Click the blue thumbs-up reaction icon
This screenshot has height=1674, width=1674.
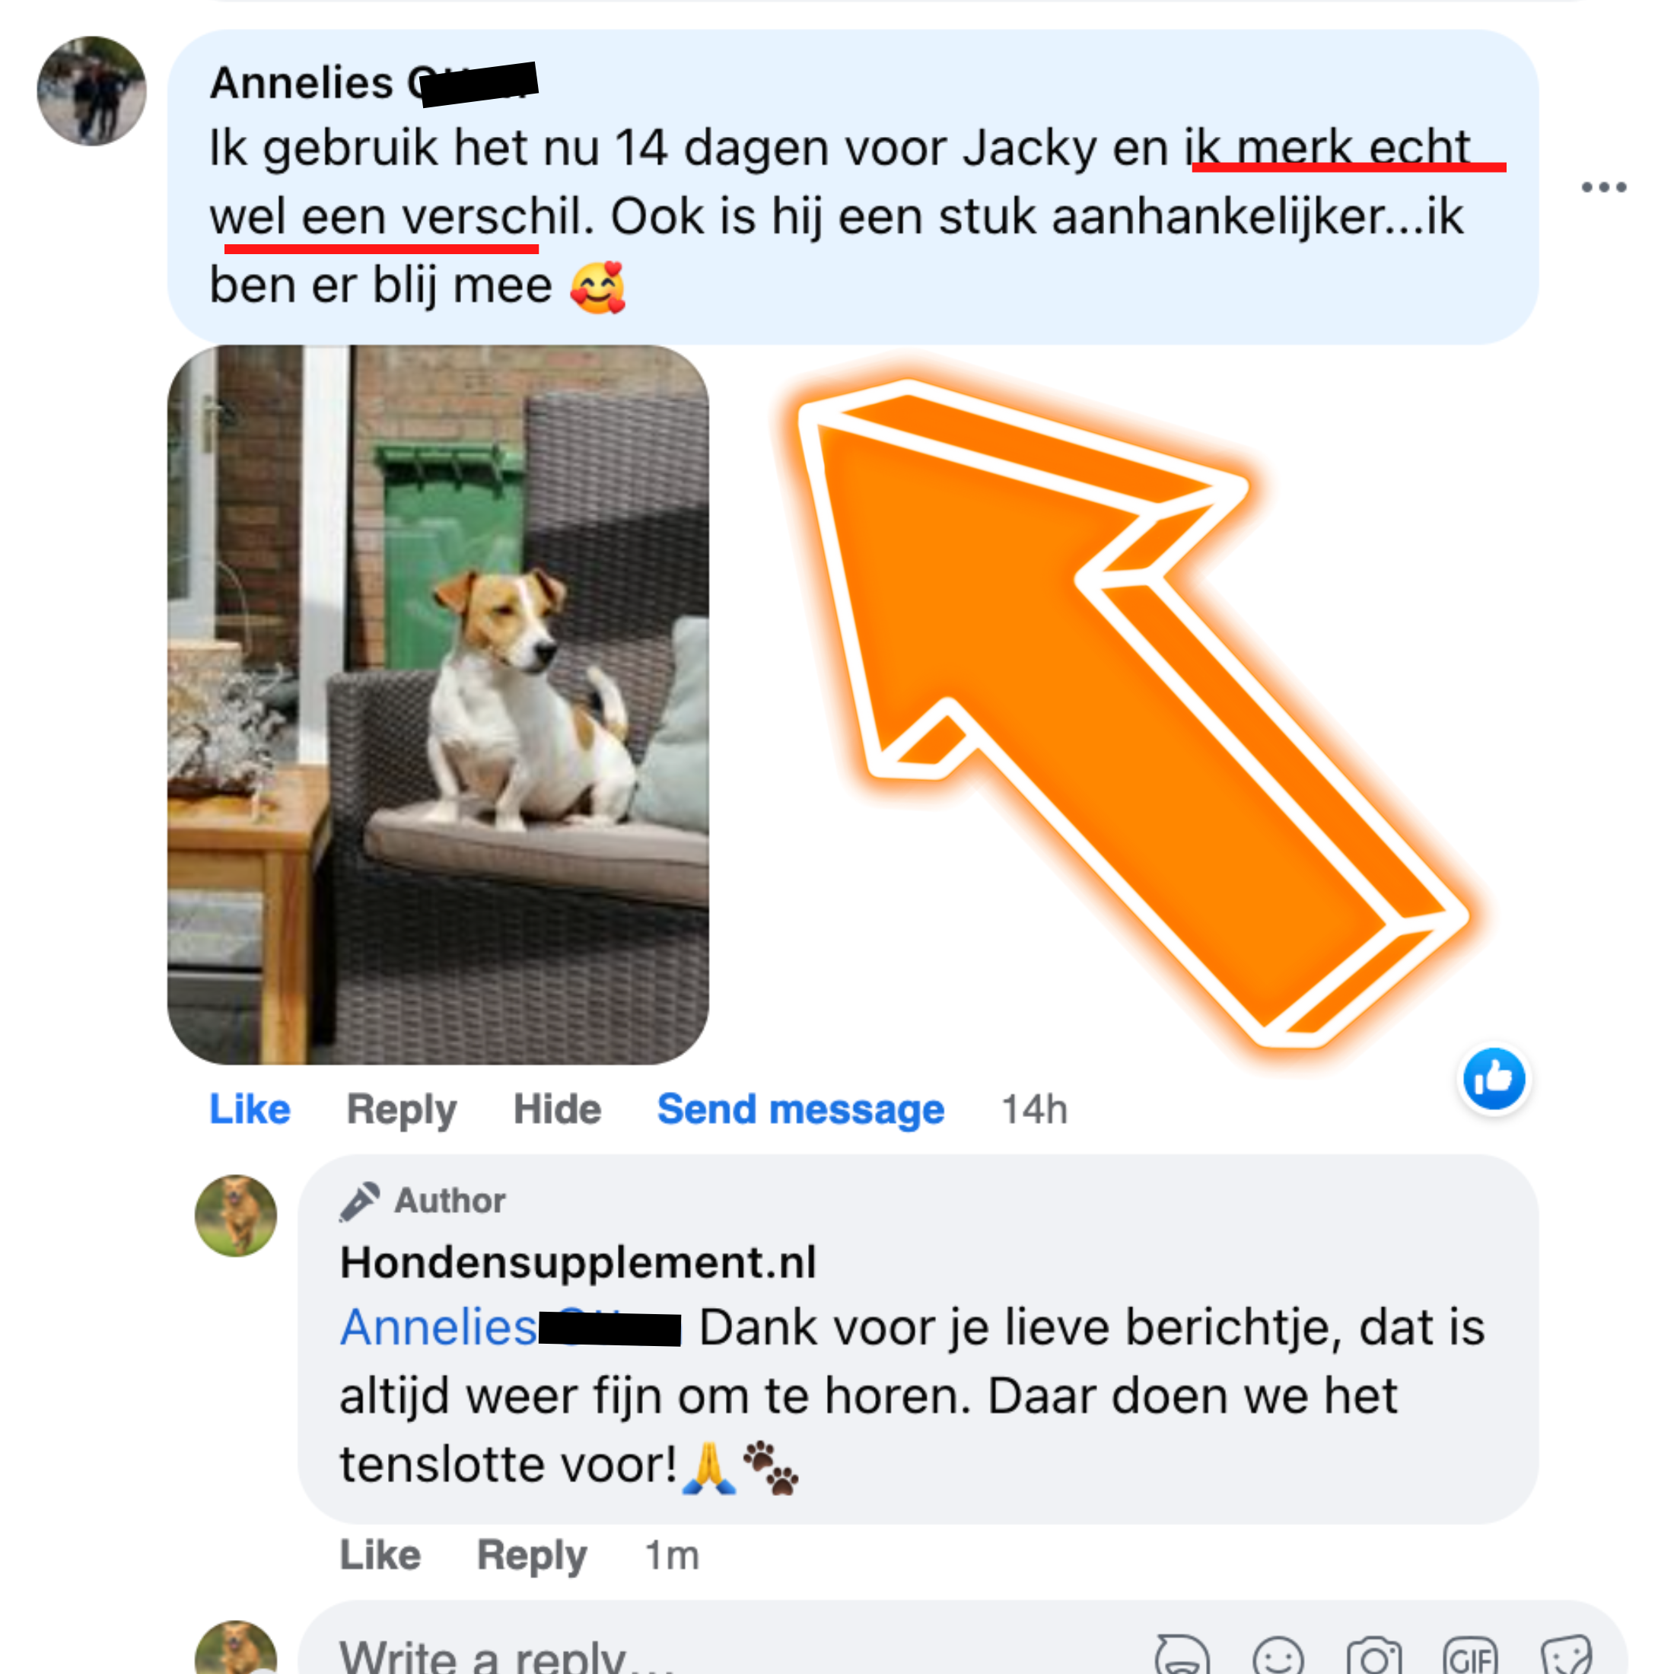(x=1494, y=1079)
